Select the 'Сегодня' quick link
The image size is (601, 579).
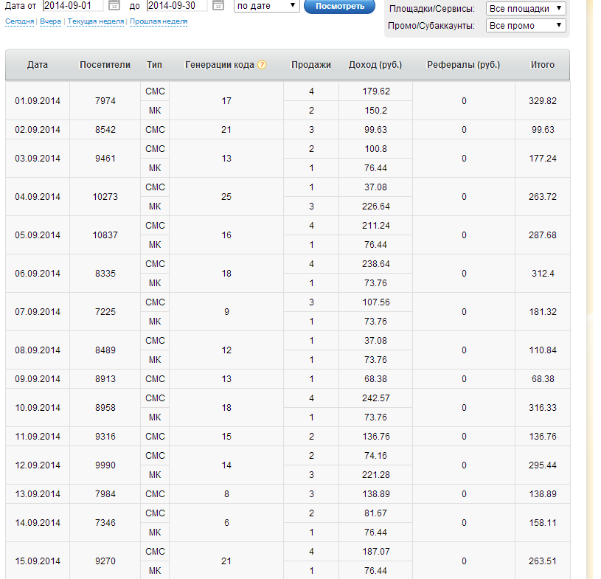(20, 21)
